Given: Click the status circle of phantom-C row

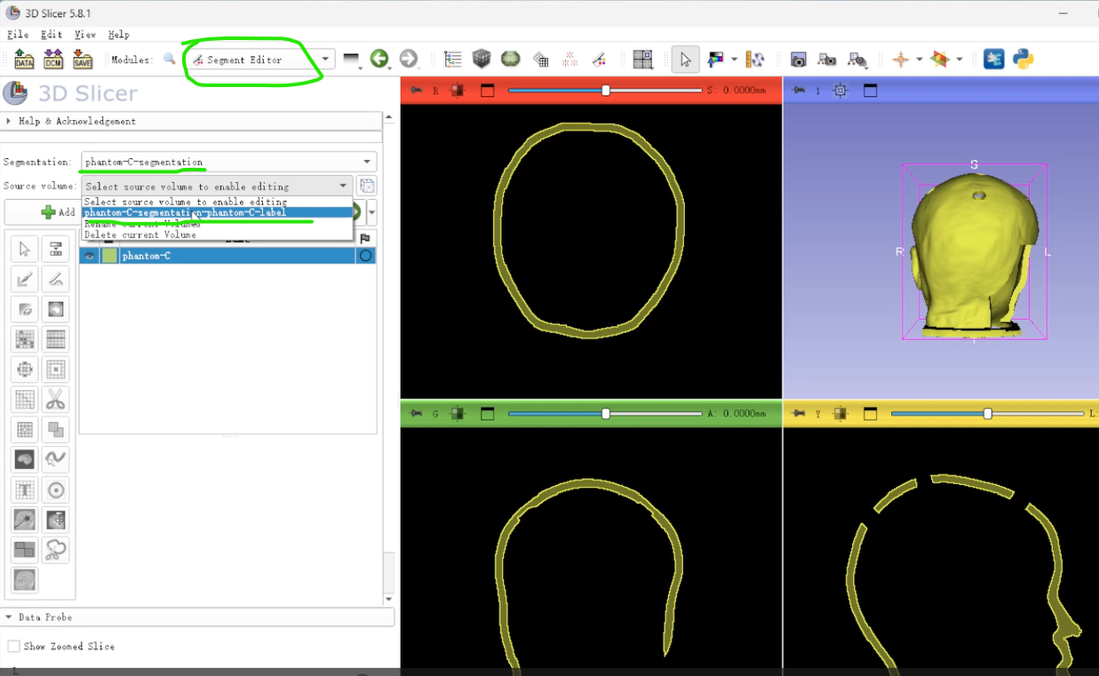Looking at the screenshot, I should coord(365,256).
